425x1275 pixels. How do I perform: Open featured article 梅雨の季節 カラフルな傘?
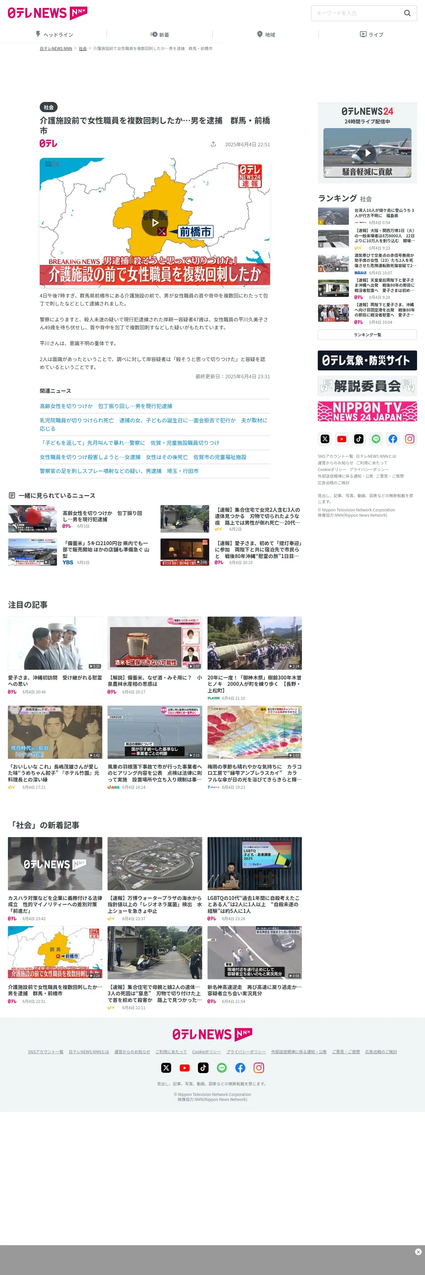(x=255, y=732)
